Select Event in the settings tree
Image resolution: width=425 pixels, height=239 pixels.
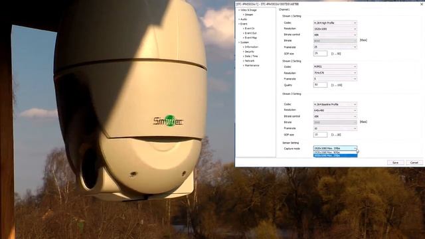[x=244, y=24]
